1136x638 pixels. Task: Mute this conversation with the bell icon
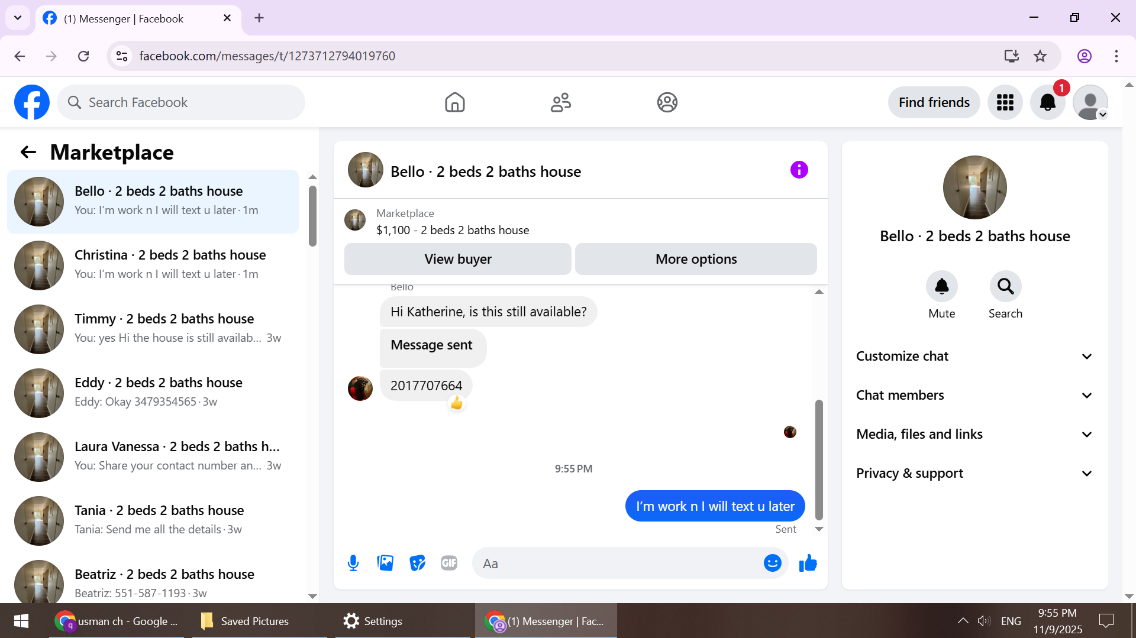point(941,286)
